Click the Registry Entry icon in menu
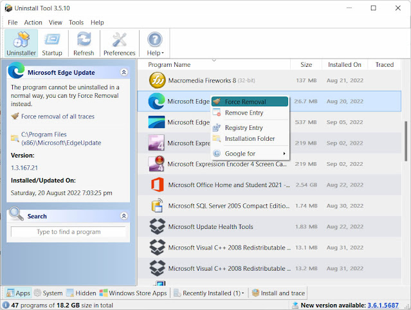The height and width of the screenshot is (310, 411). (x=217, y=127)
